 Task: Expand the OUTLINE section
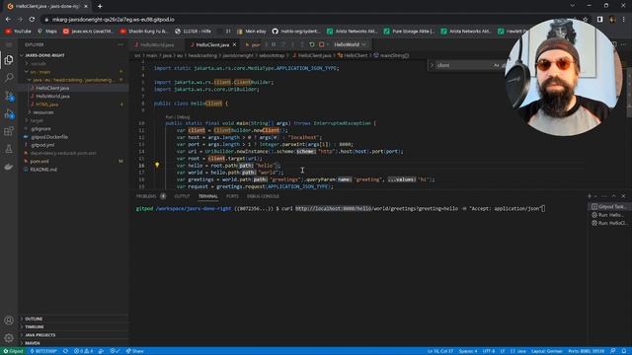74,319
